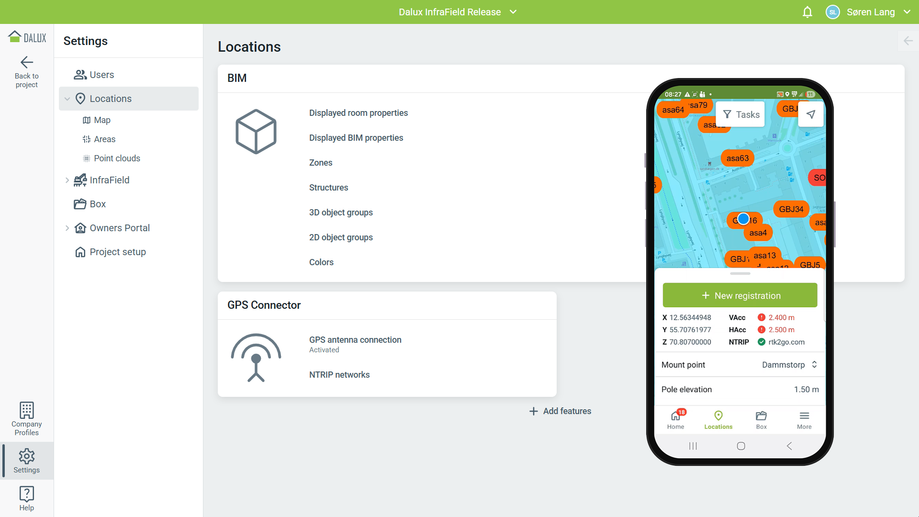Click Add features
The width and height of the screenshot is (919, 517).
[x=560, y=411]
